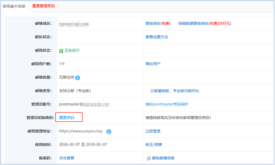Click the copy icon before 复制邮箱信息
Viewport: 275px width, 165px height.
[148, 159]
